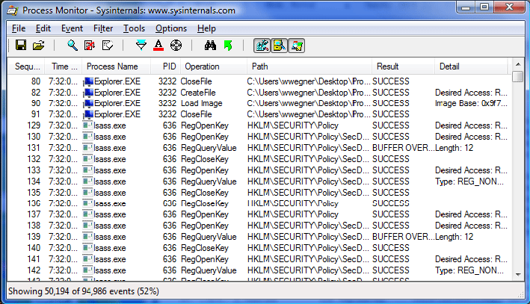The image size is (530, 304).
Task: Select RegCloseKey operation in row 136
Action: coord(205,203)
